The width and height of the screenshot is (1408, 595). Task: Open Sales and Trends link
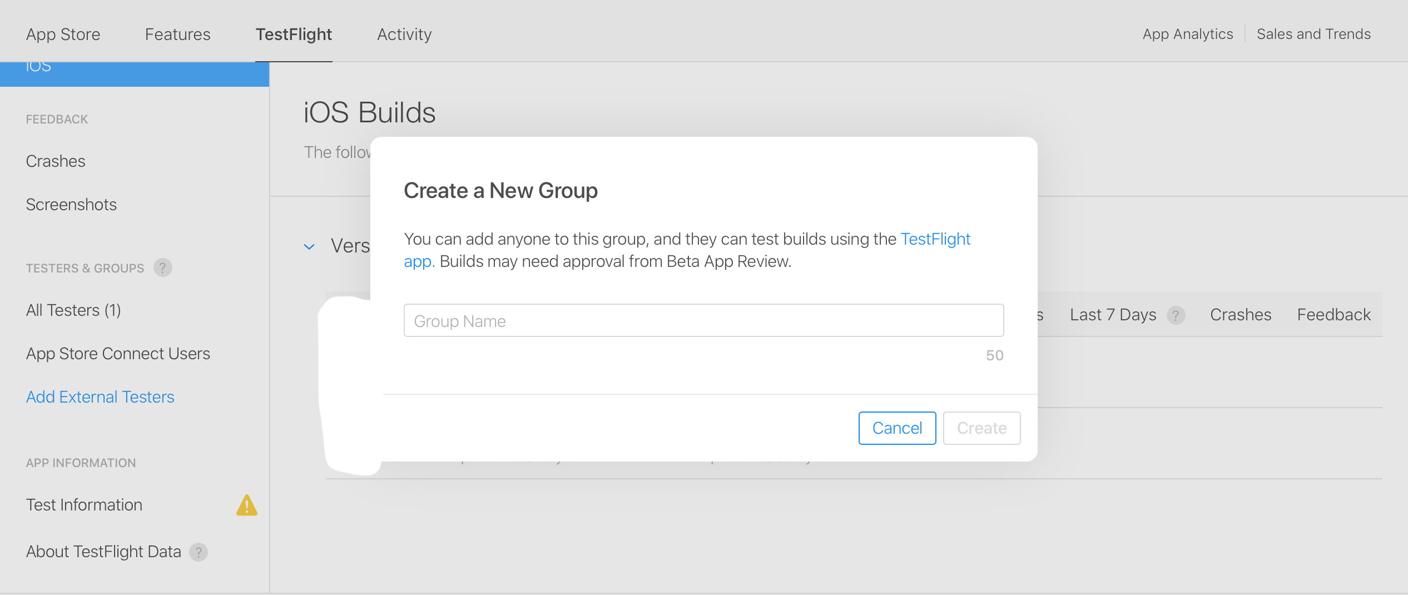pos(1313,34)
